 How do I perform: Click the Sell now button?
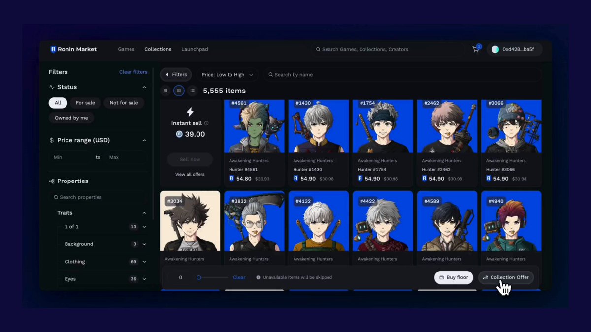(190, 159)
